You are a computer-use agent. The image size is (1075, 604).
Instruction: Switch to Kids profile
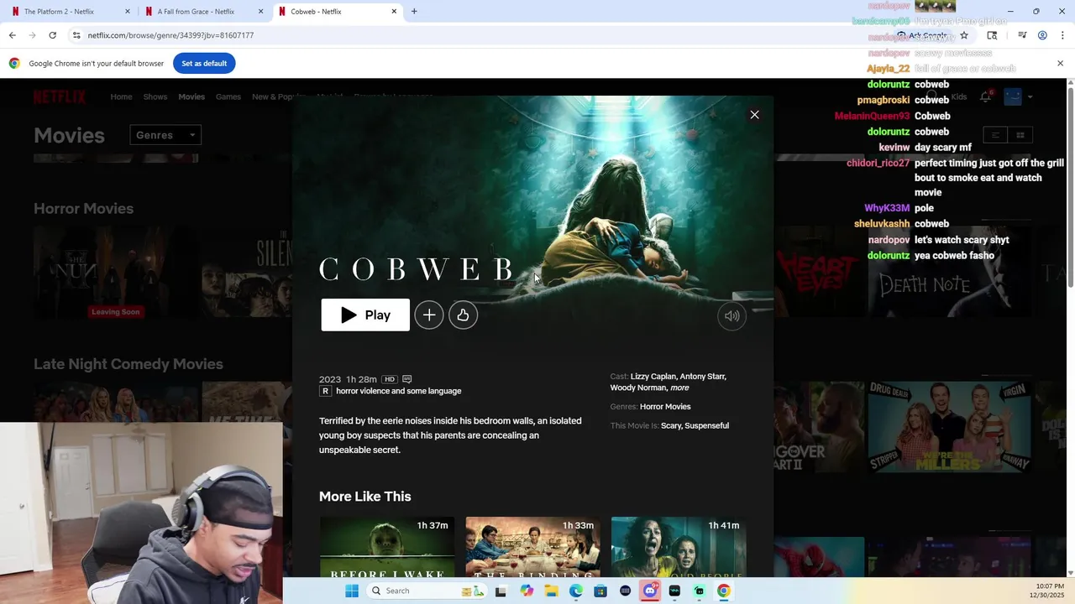[959, 96]
